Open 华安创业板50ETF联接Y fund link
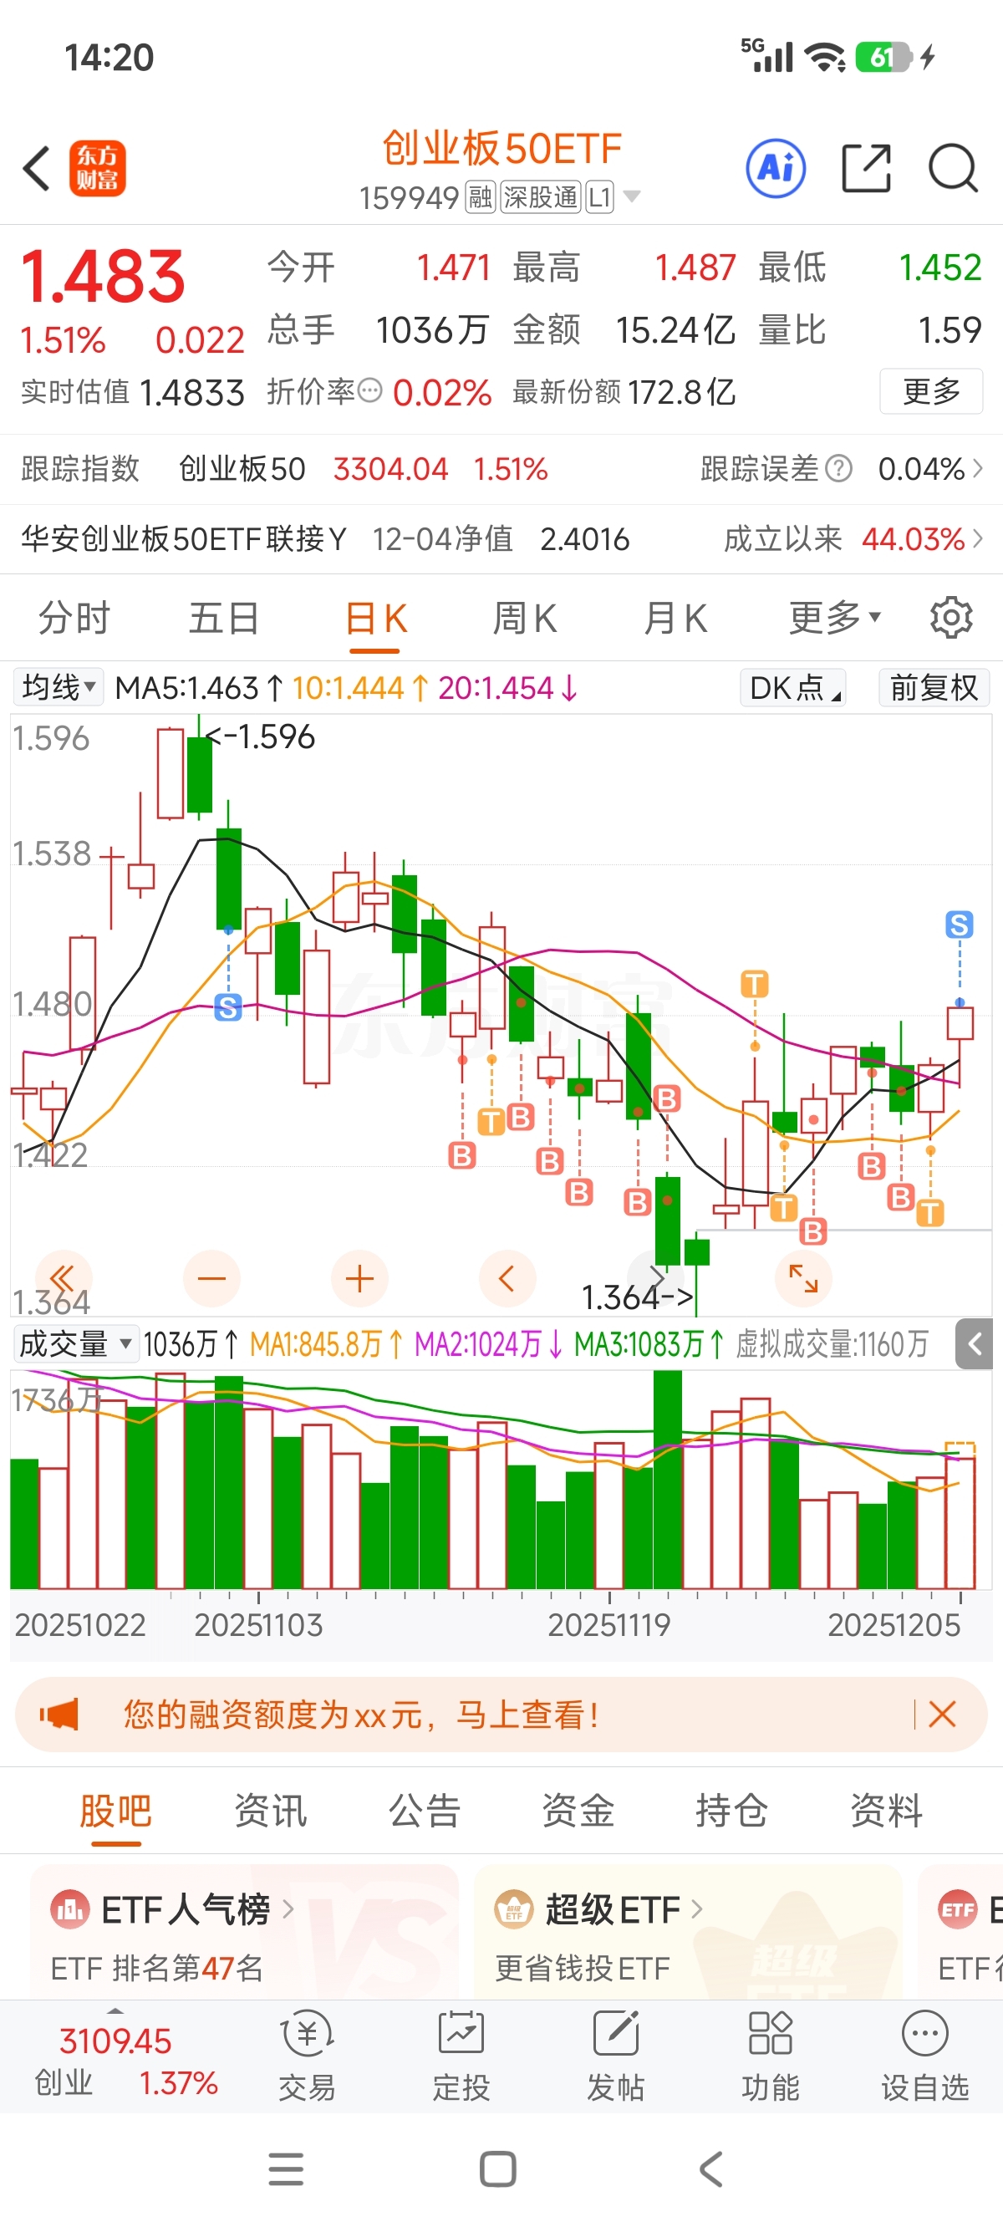This screenshot has height=2232, width=1003. pos(184,539)
